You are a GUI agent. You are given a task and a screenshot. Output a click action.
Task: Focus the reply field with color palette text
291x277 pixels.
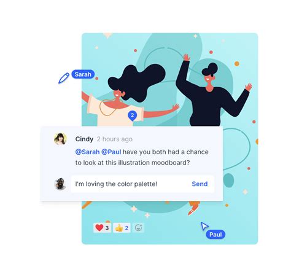142,184
